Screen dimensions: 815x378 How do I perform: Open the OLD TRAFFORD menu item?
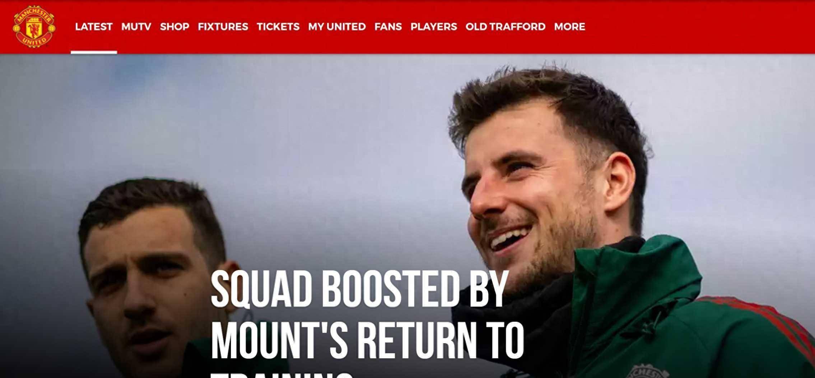tap(506, 27)
